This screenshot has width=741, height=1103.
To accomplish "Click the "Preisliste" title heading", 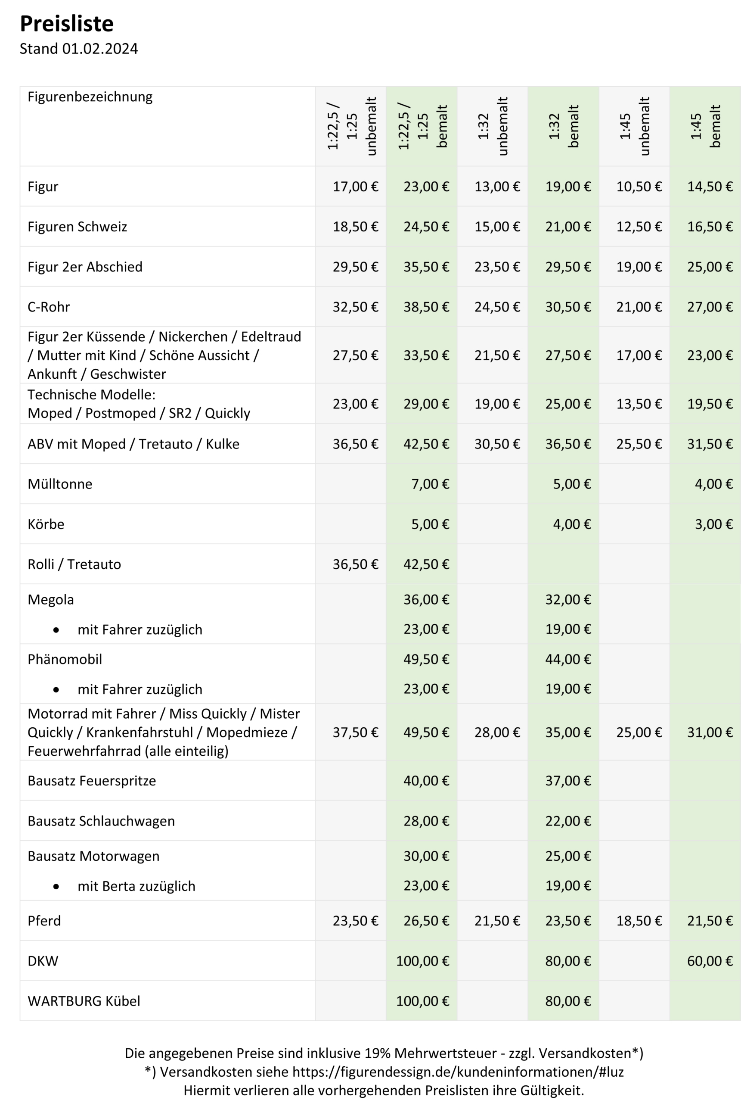I will tap(67, 24).
